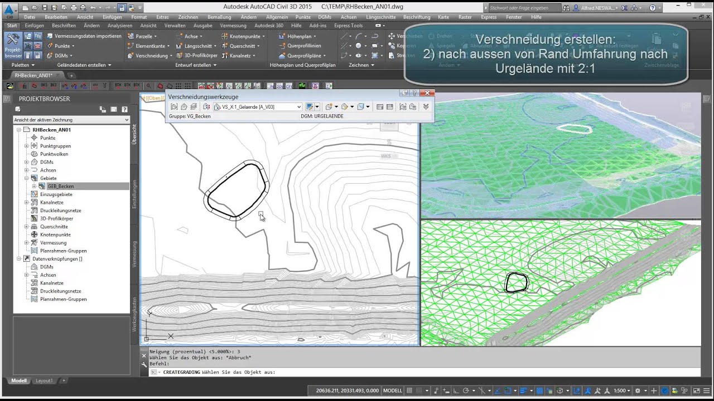This screenshot has width=714, height=401.
Task: Expand the Kanalnetze node under RHBecken_AN01
Action: [26, 202]
